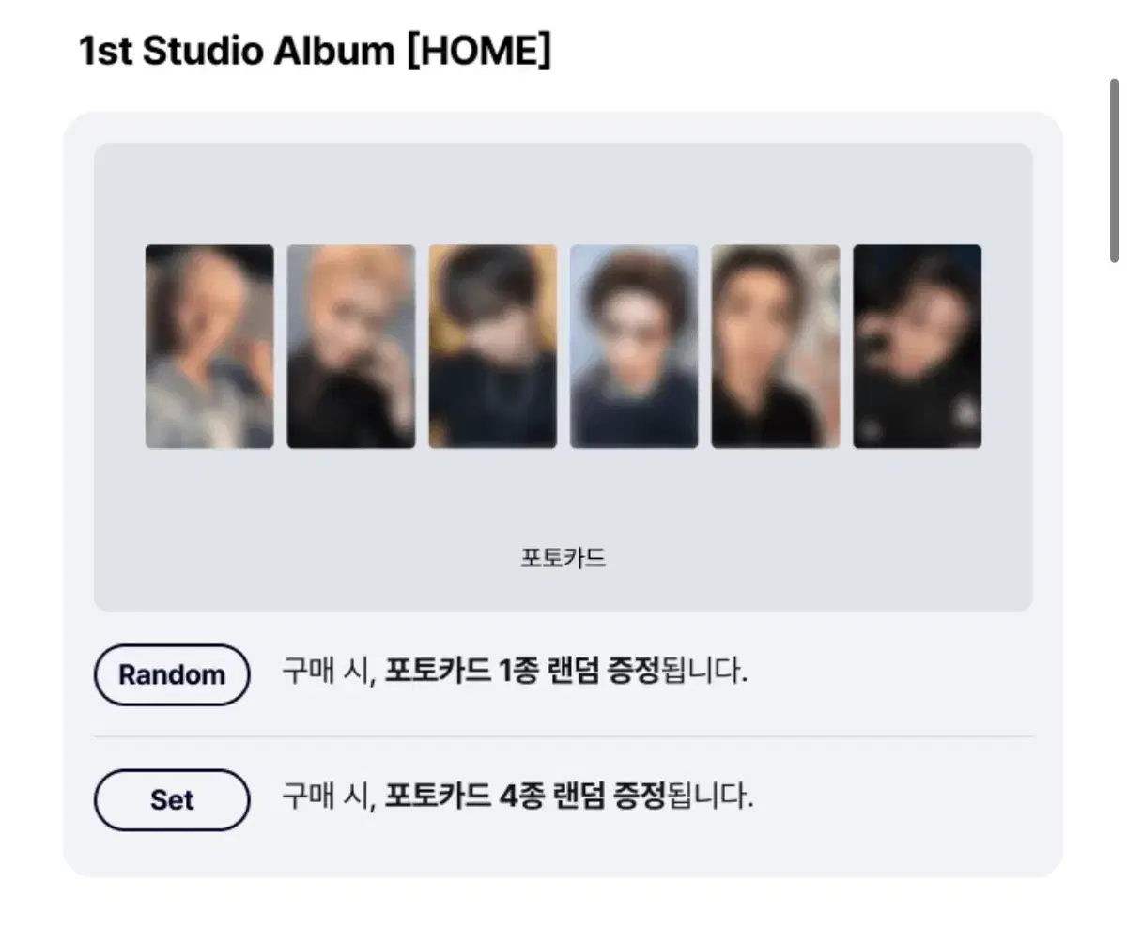Open the fifth photocard thumbnail

click(776, 347)
